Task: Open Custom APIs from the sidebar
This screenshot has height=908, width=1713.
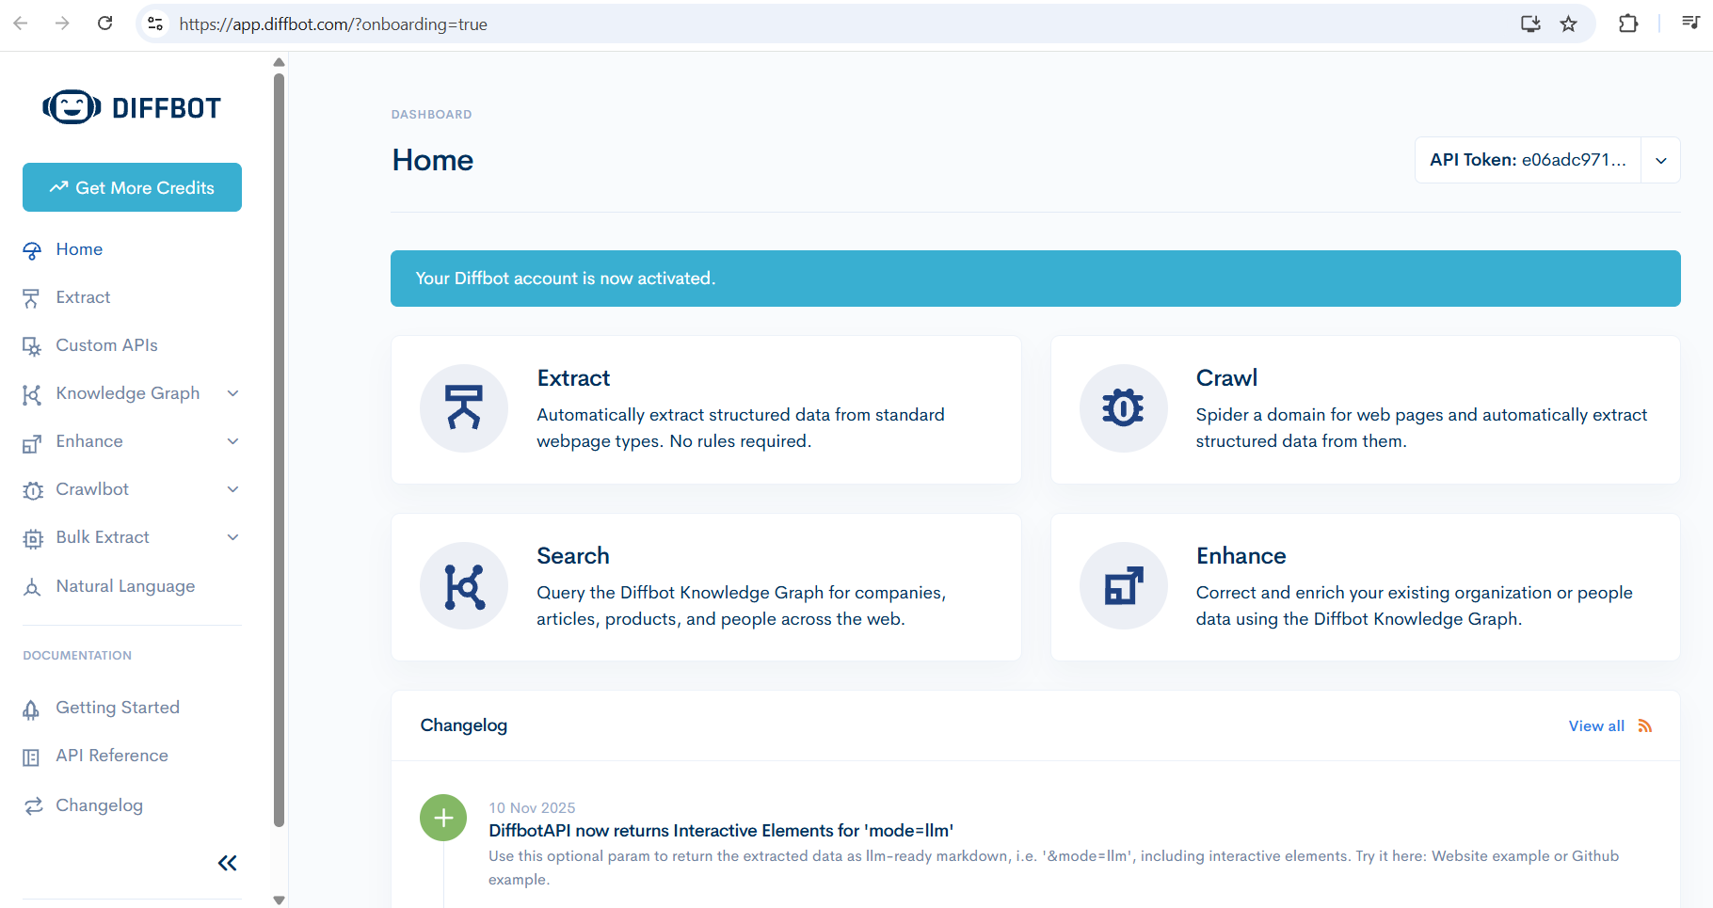Action: [x=106, y=345]
